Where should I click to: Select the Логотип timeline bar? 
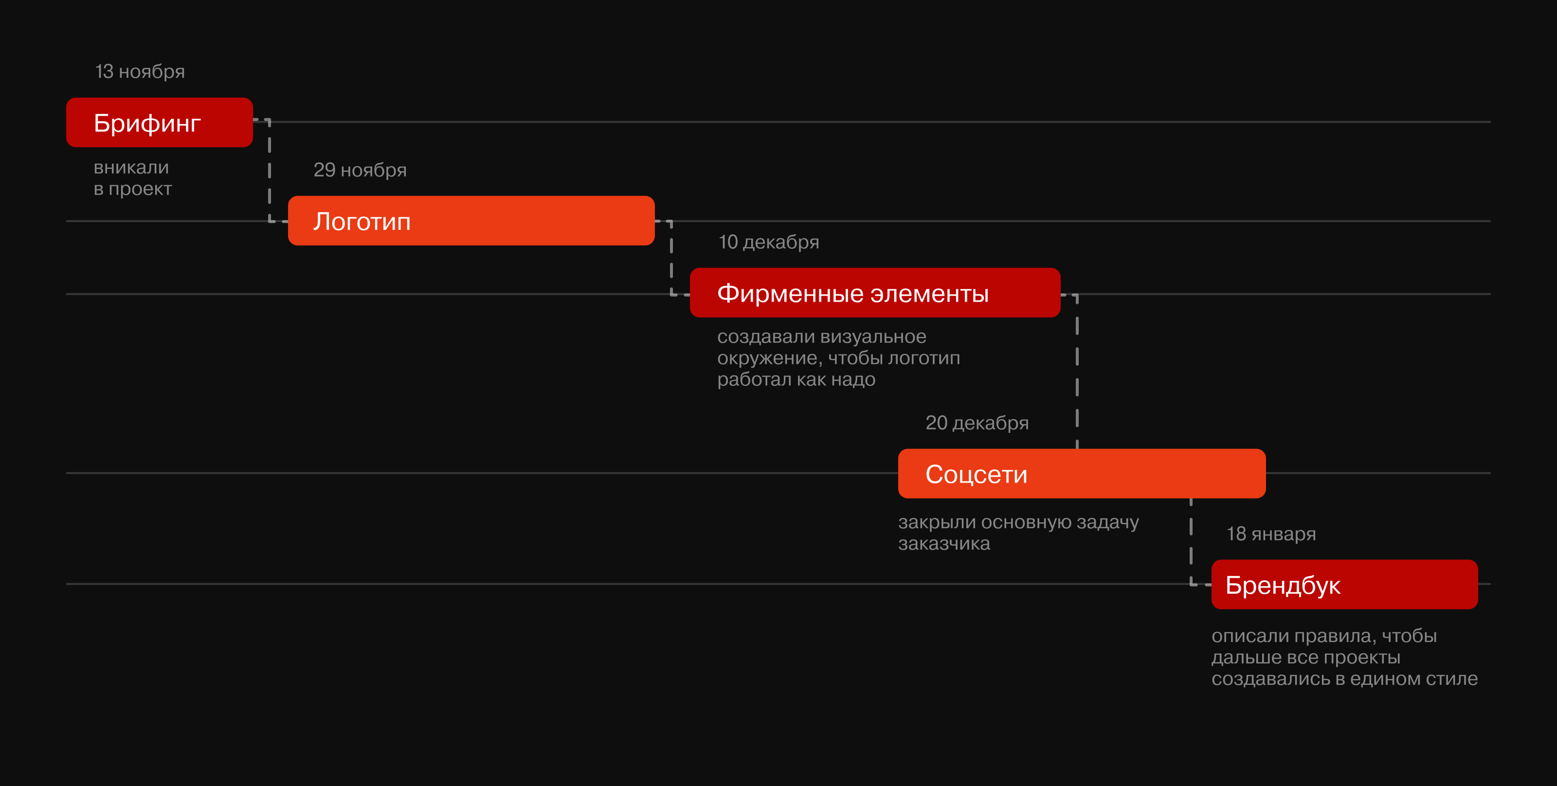click(471, 221)
